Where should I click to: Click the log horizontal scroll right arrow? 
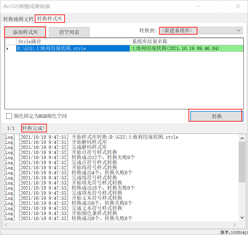pyautogui.click(x=234, y=225)
